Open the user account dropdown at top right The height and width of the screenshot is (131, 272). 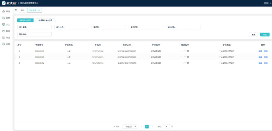click(266, 3)
